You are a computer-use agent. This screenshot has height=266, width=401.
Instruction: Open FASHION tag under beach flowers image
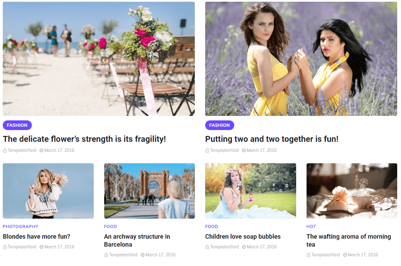pos(17,125)
